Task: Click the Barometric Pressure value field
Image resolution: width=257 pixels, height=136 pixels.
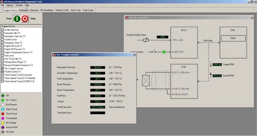Action: [97, 67]
